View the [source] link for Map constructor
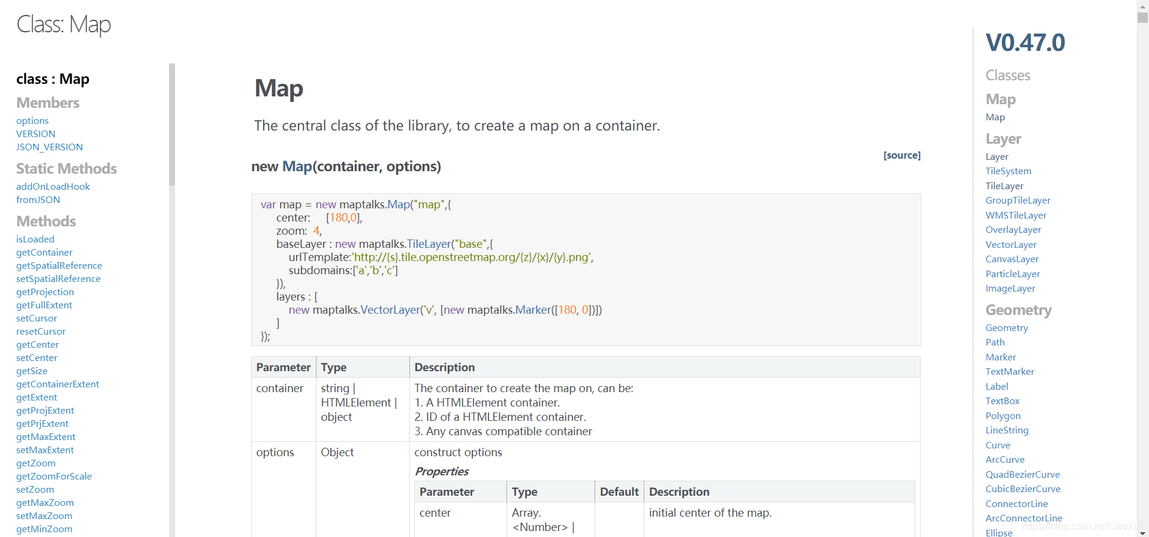 point(901,156)
